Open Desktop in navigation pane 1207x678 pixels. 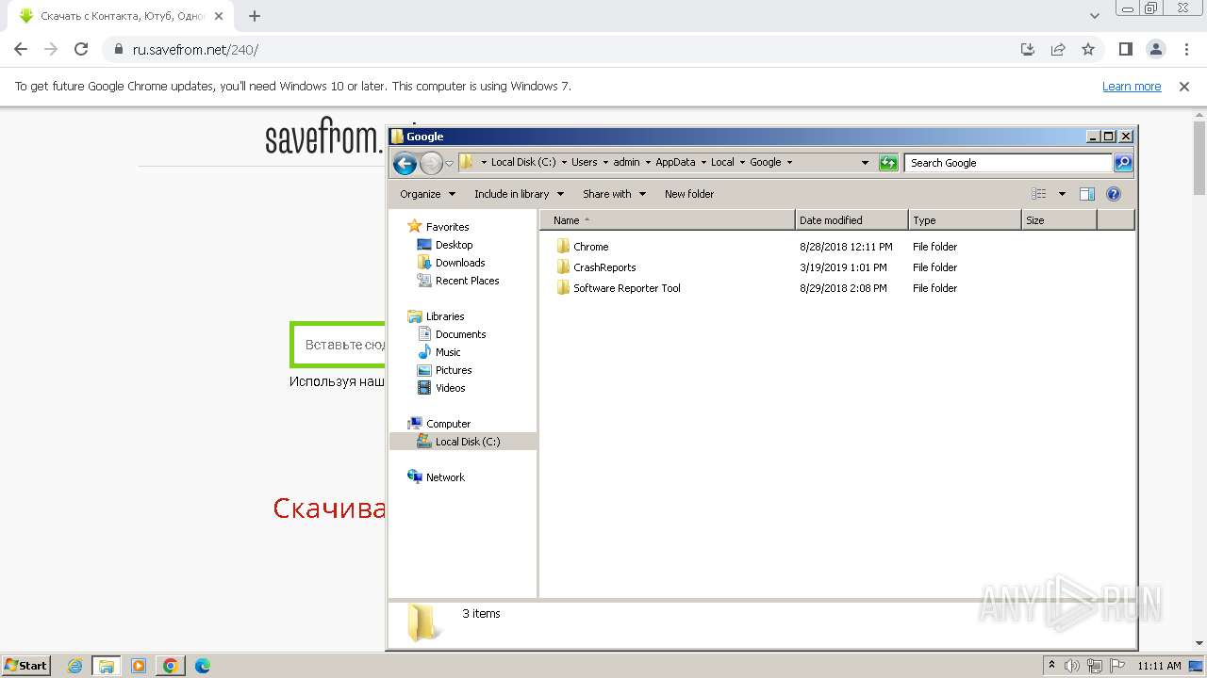click(x=454, y=245)
